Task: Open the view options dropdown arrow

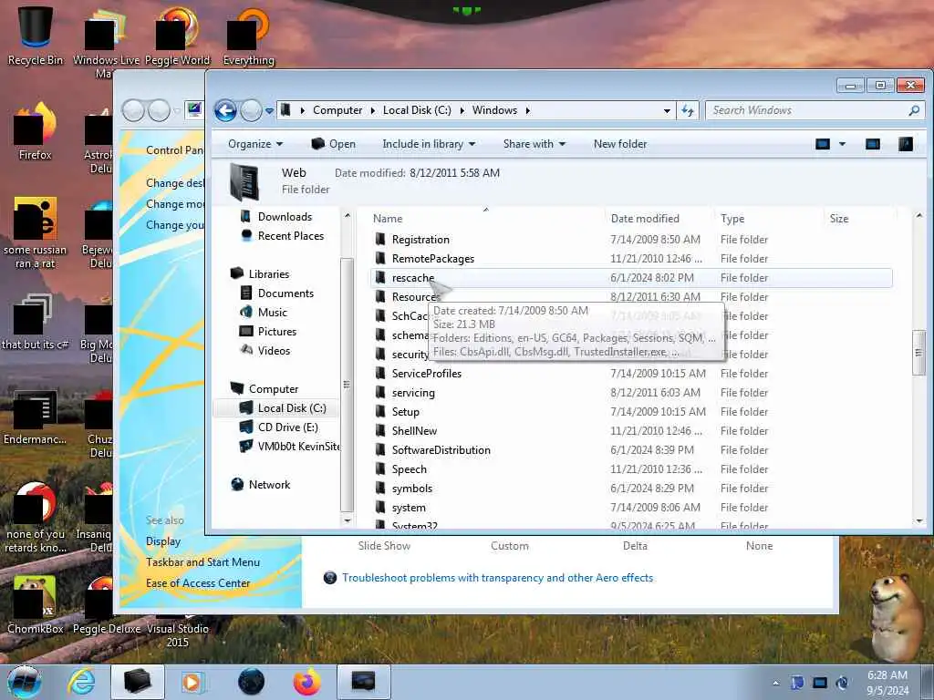Action: [x=842, y=144]
